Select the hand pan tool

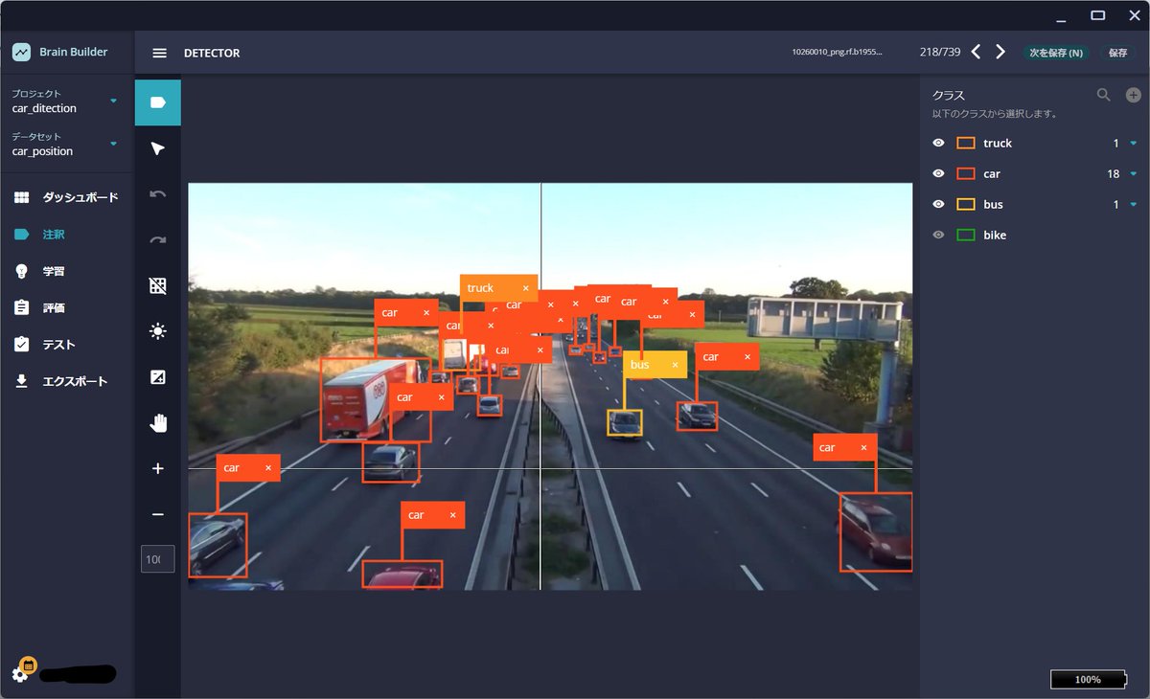(x=158, y=423)
